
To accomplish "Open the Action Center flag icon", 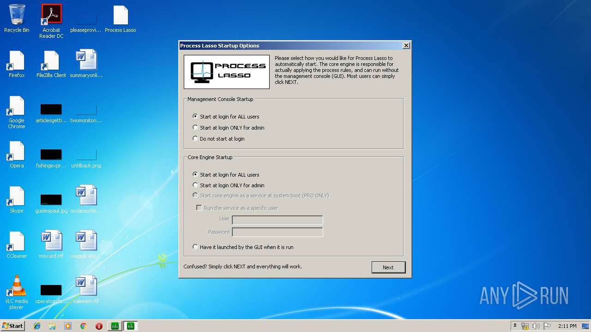I will pos(547,326).
